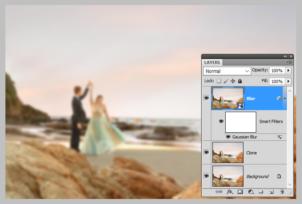This screenshot has height=204, width=302.
Task: Open the Normal blend mode dropdown
Action: [x=227, y=71]
